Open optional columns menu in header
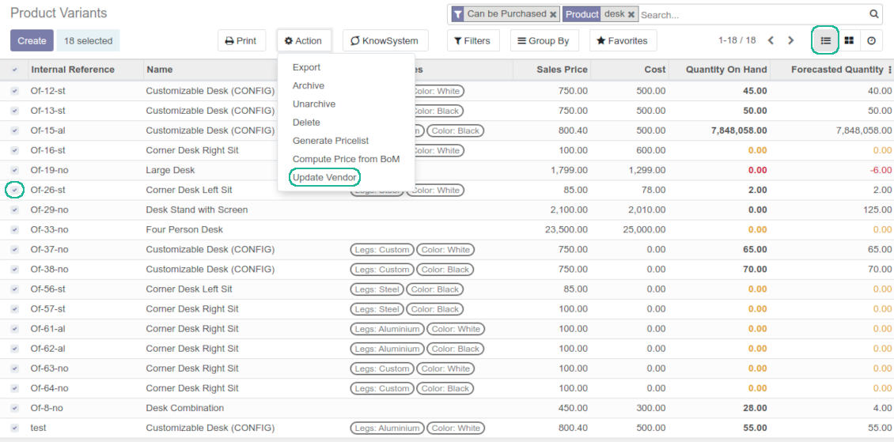The image size is (894, 442). pyautogui.click(x=889, y=70)
